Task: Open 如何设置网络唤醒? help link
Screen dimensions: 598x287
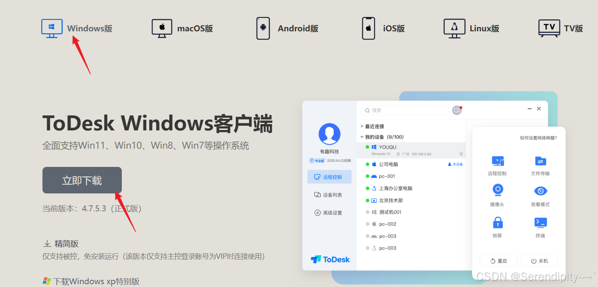Action: (x=538, y=138)
